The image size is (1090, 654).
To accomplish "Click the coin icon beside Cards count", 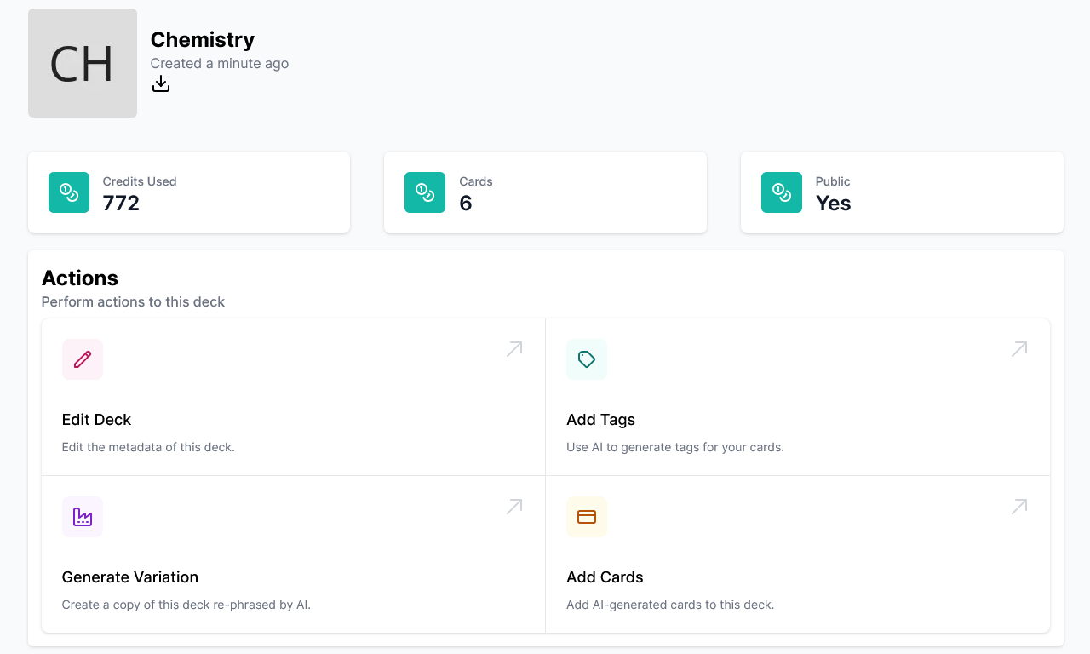I will click(x=425, y=192).
